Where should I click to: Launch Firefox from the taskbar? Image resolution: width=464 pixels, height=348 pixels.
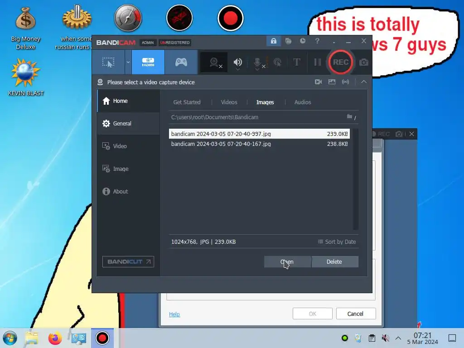click(55, 338)
